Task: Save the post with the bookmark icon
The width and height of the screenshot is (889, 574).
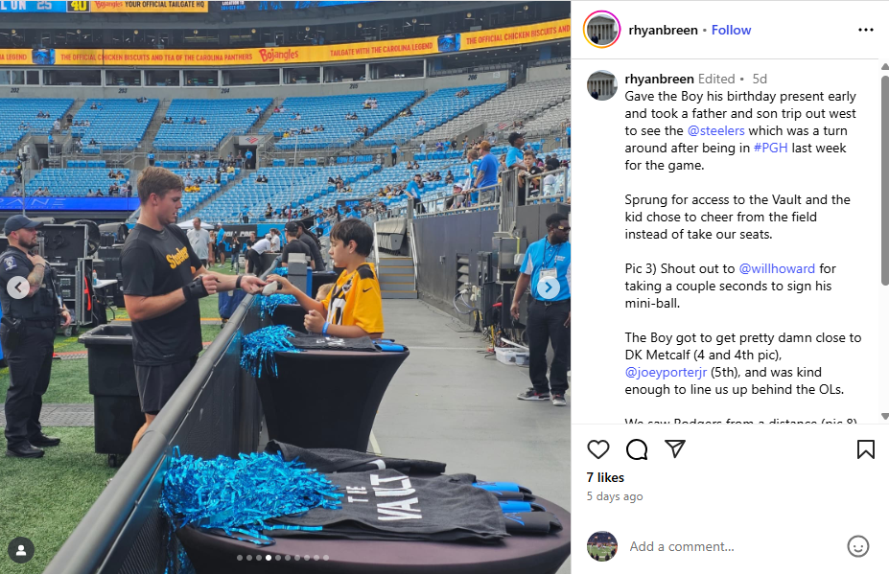Action: pos(865,449)
